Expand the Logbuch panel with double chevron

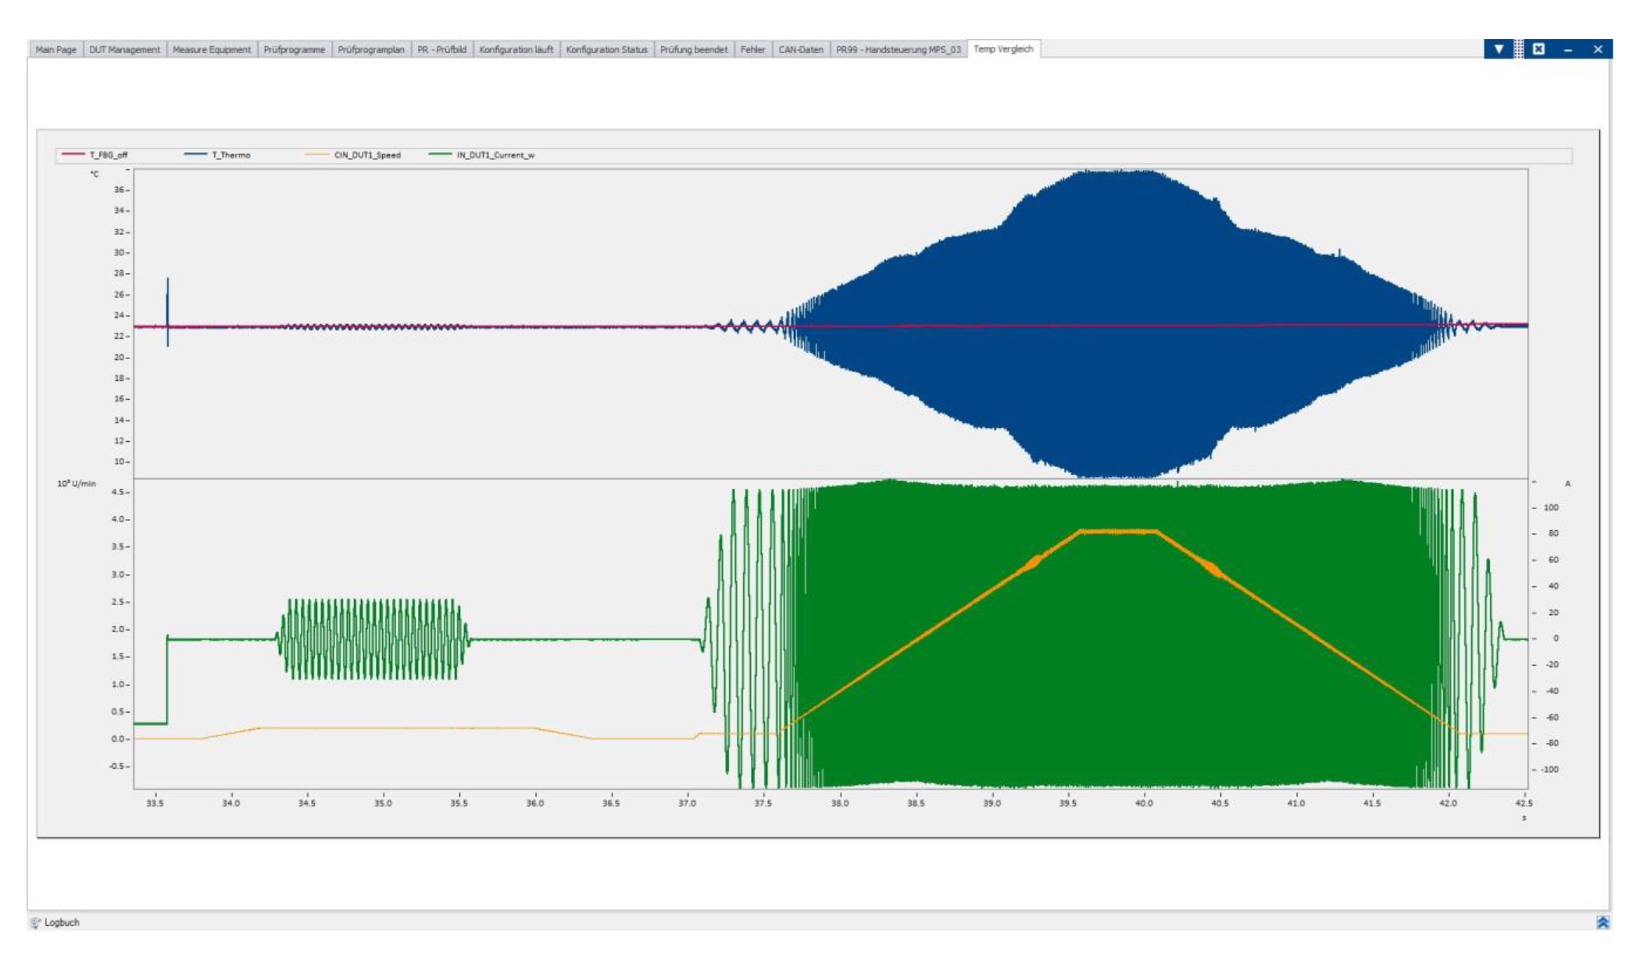pos(1602,922)
